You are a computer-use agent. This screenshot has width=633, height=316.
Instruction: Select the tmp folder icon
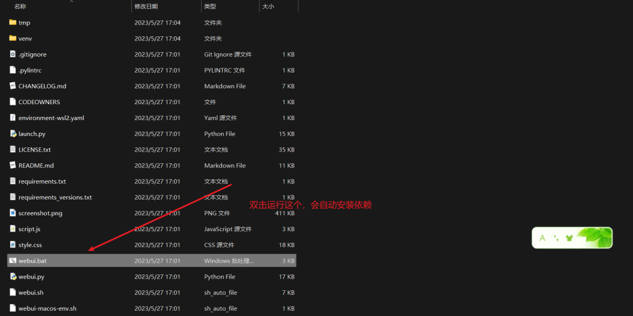[12, 23]
